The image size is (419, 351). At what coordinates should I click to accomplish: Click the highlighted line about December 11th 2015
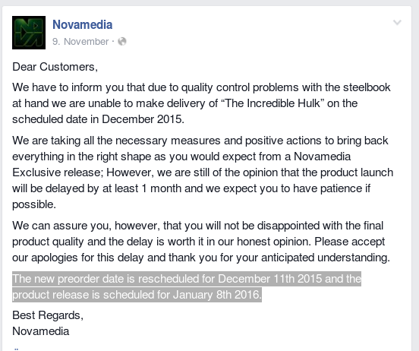click(x=187, y=279)
